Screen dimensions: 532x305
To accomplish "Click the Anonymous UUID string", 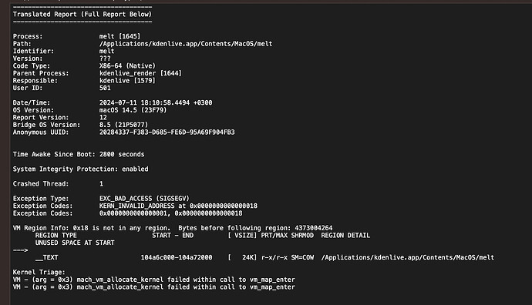I will [x=167, y=132].
